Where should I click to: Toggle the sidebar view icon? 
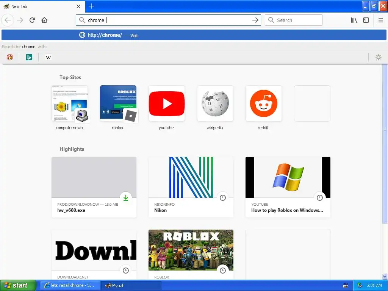(366, 20)
